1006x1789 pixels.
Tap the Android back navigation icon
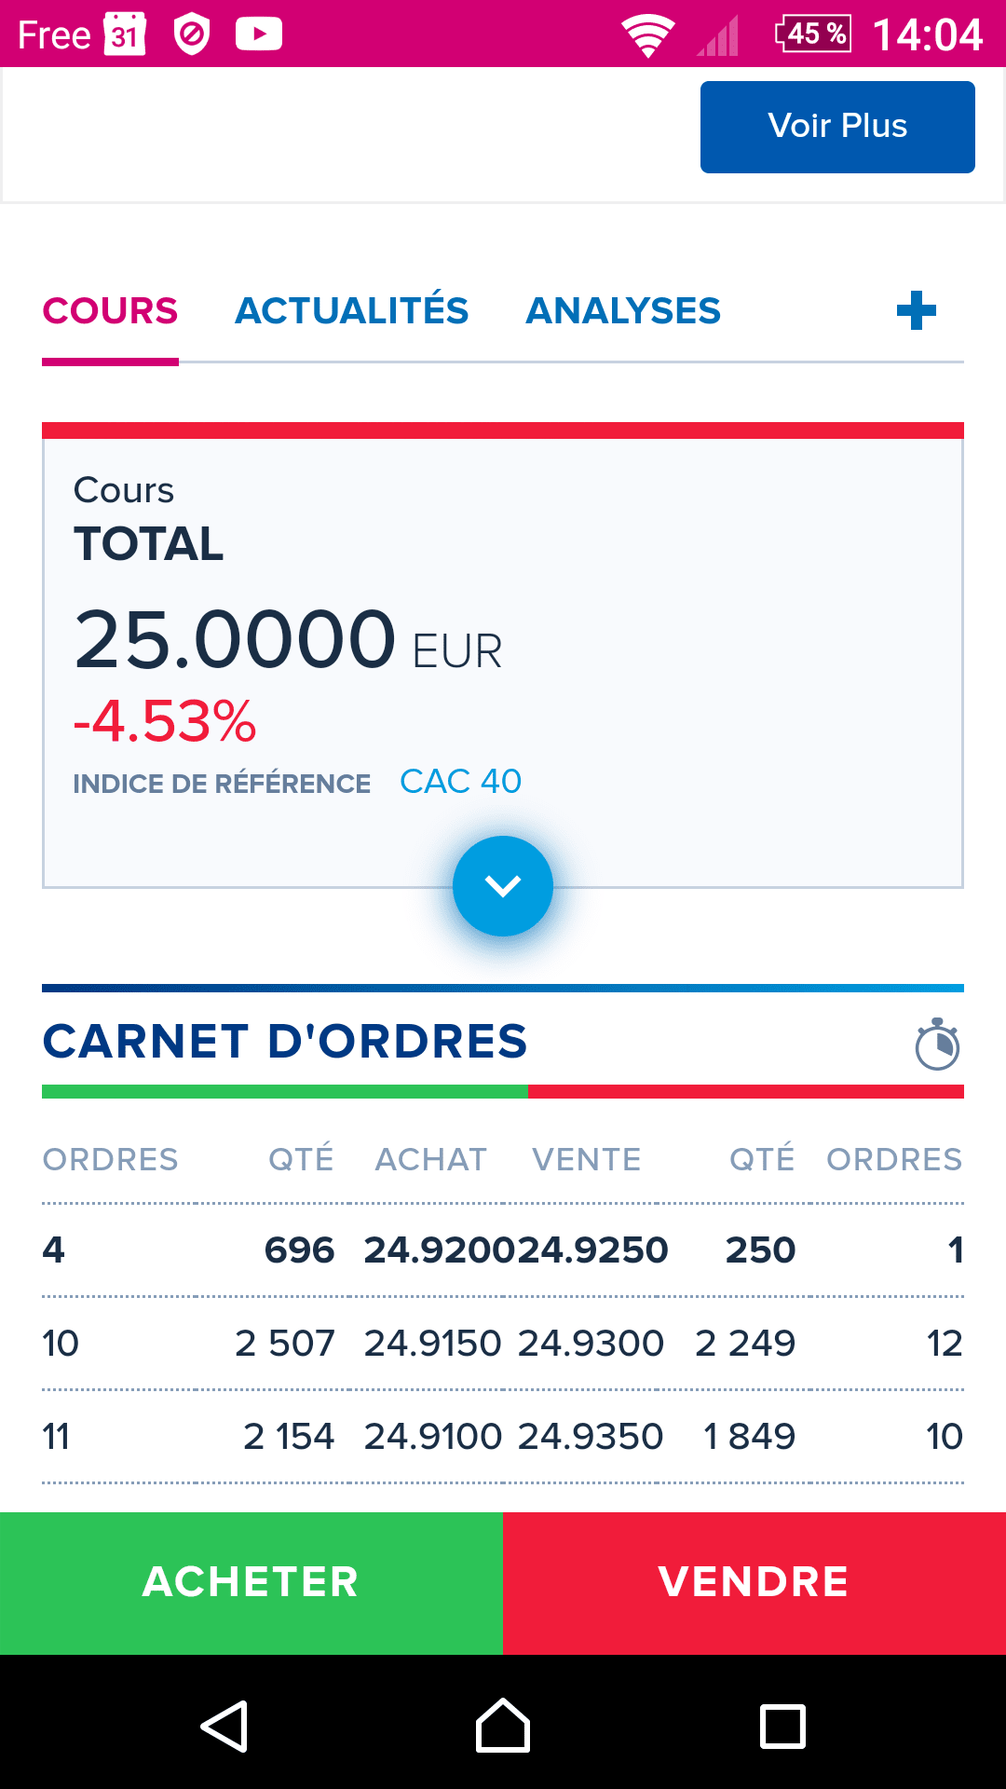pyautogui.click(x=224, y=1727)
